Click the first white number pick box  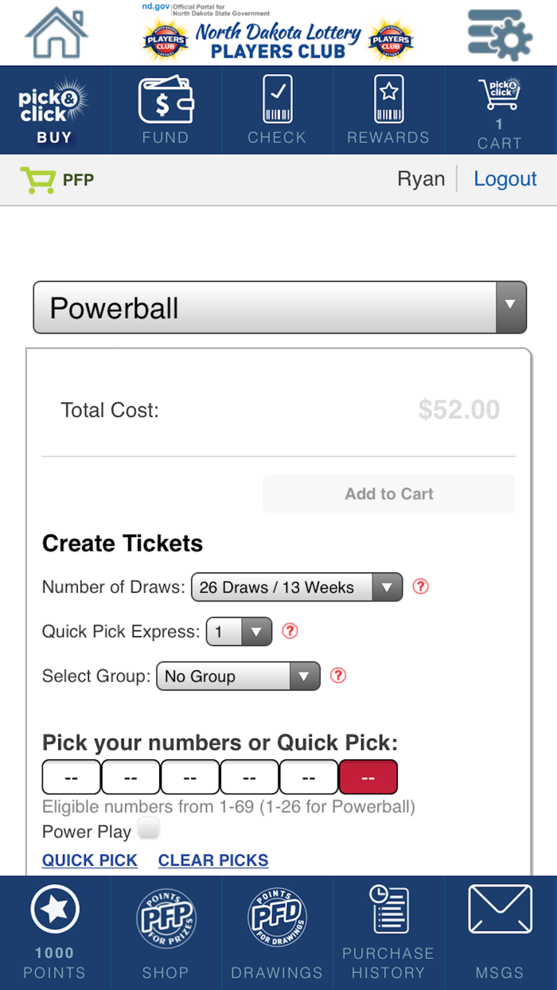point(71,777)
